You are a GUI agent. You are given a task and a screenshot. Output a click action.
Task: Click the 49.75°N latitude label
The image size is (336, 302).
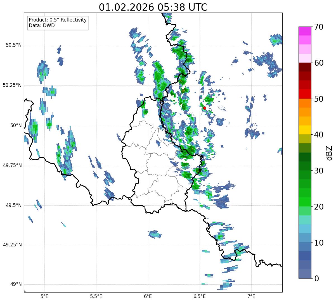[12, 165]
